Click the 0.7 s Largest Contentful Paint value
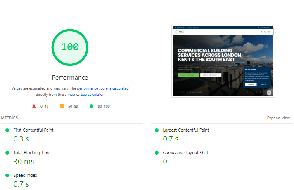 coord(171,139)
